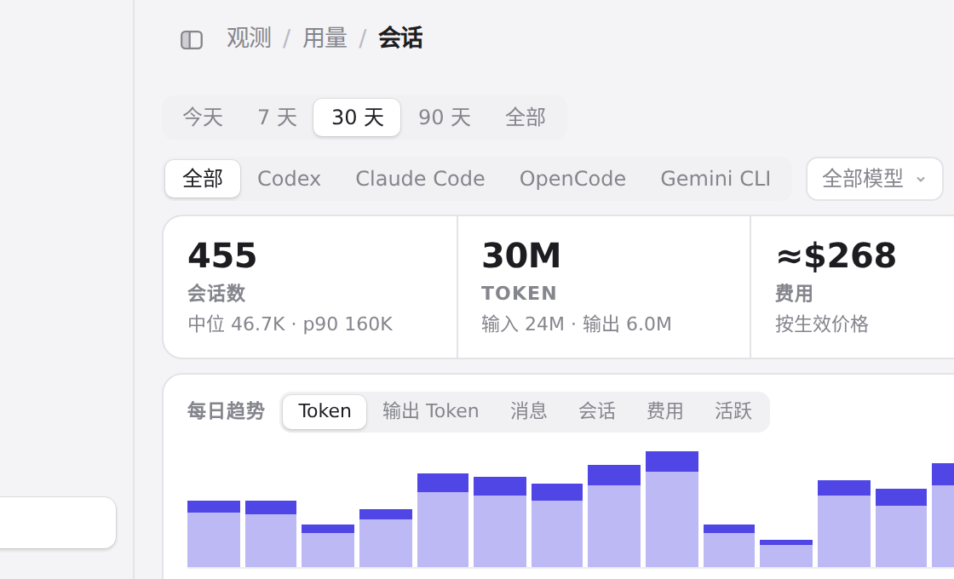Show the 全部 time range
Screen dimensions: 954x579
click(525, 118)
